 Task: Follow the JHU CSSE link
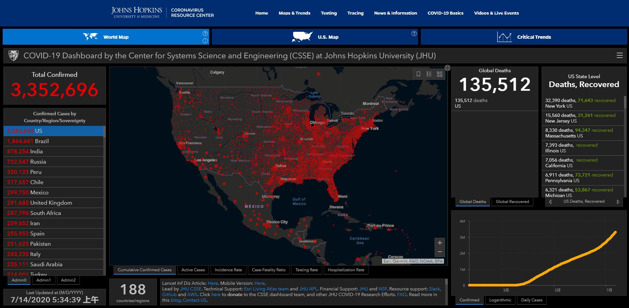191,289
